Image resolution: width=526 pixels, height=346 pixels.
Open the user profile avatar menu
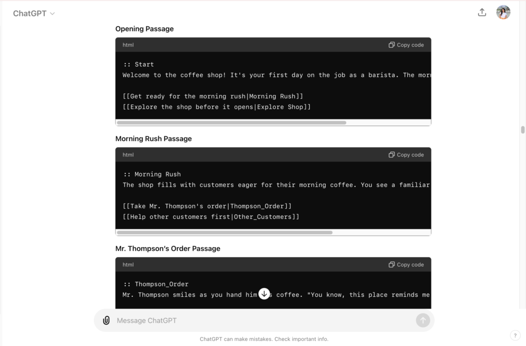tap(503, 13)
